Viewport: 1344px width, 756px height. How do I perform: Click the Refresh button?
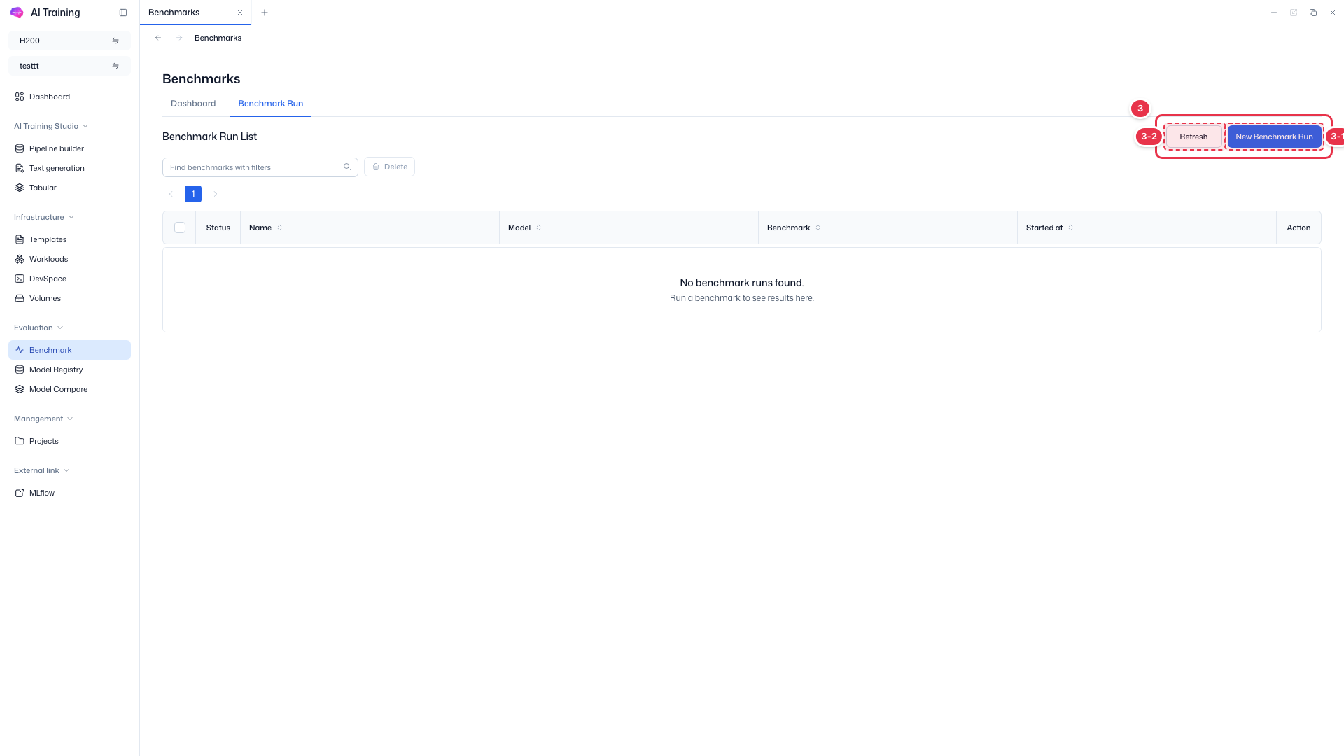pyautogui.click(x=1193, y=136)
